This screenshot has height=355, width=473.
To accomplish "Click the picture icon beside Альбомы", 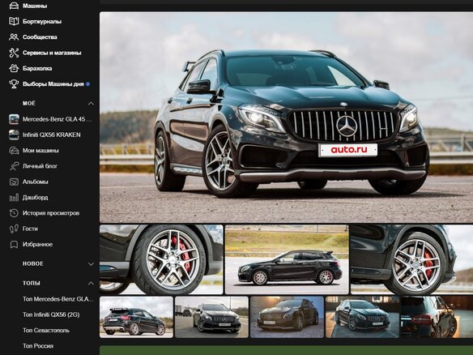I will [x=14, y=182].
